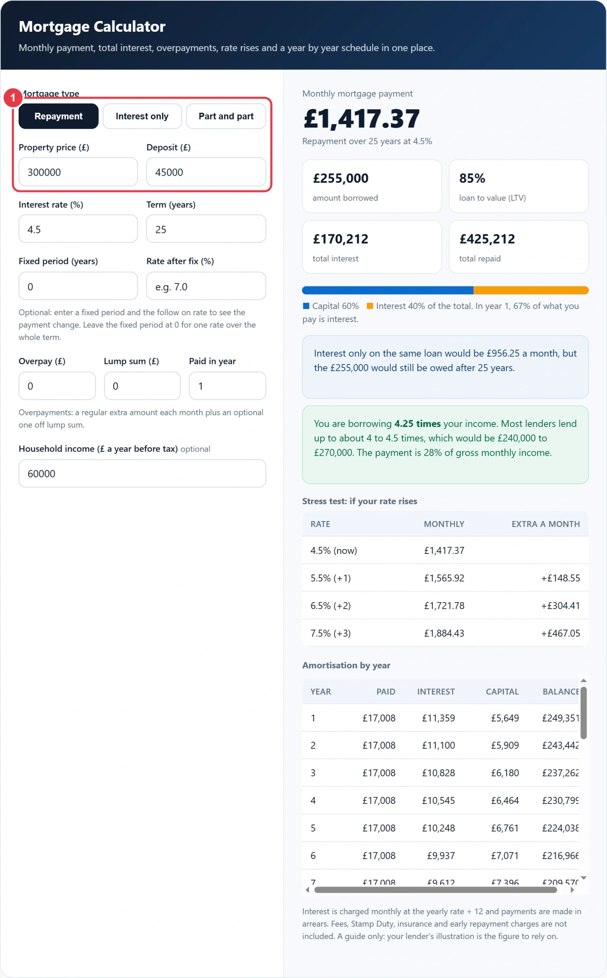Click the orange Interest portion of the bar
Image resolution: width=607 pixels, height=978 pixels.
(x=531, y=290)
